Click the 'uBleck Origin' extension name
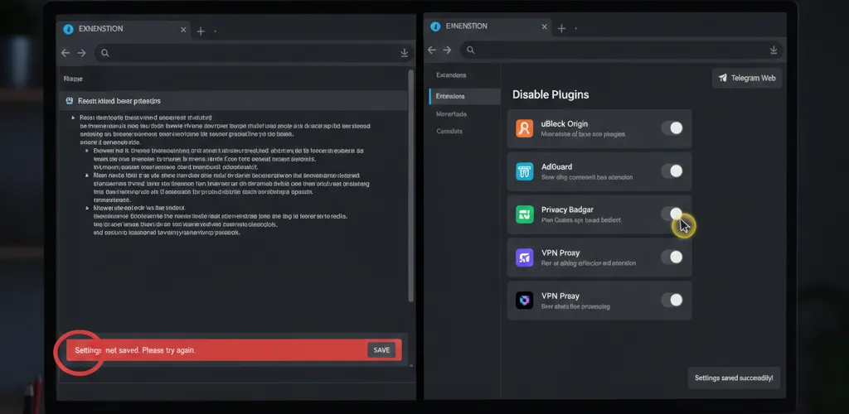 coord(564,123)
